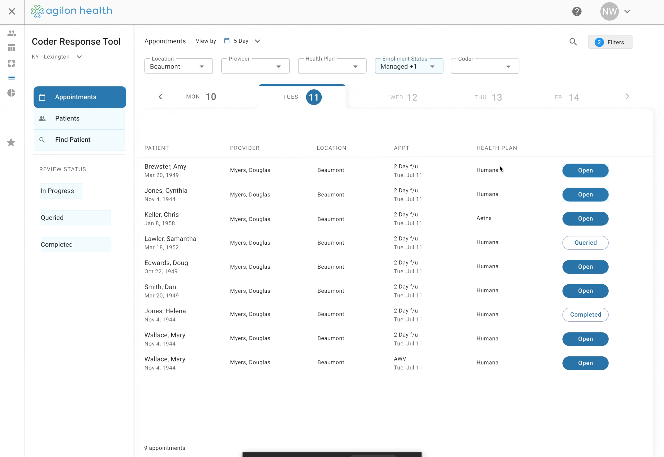Image resolution: width=664 pixels, height=457 pixels.
Task: Close the panel with the X icon
Action: 12,11
